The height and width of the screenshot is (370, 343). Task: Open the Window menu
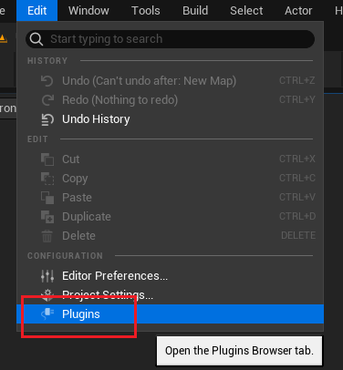click(x=88, y=11)
